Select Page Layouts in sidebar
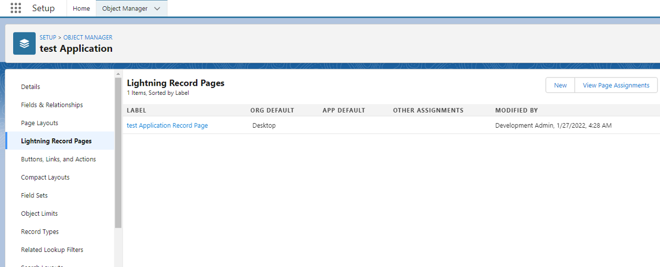660x267 pixels. click(x=39, y=123)
